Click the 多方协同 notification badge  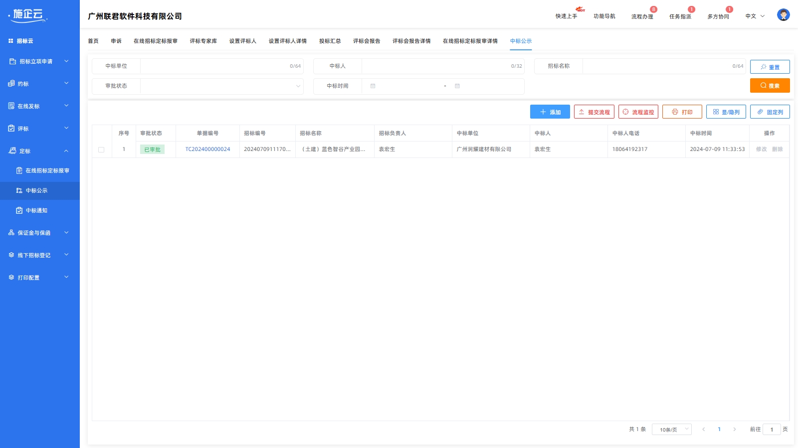coord(729,9)
